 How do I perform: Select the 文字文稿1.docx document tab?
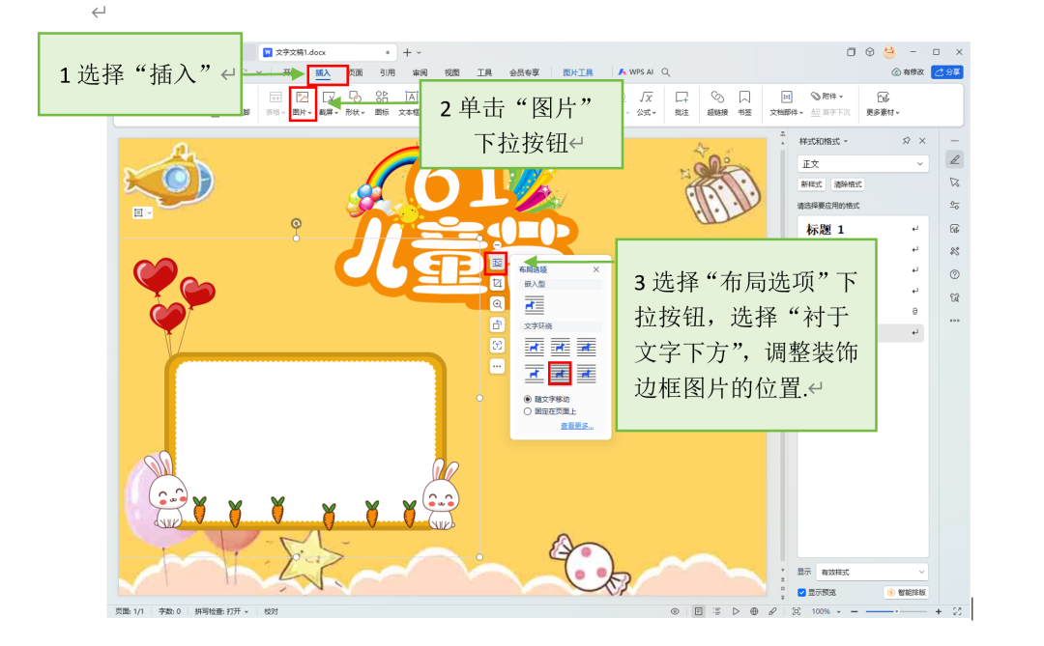327,52
